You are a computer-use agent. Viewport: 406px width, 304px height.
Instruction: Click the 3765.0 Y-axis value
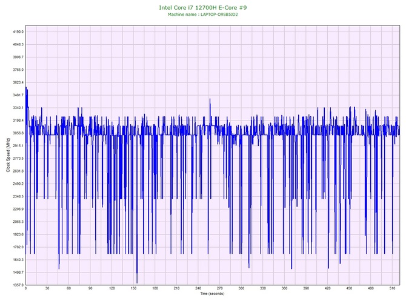coord(18,70)
